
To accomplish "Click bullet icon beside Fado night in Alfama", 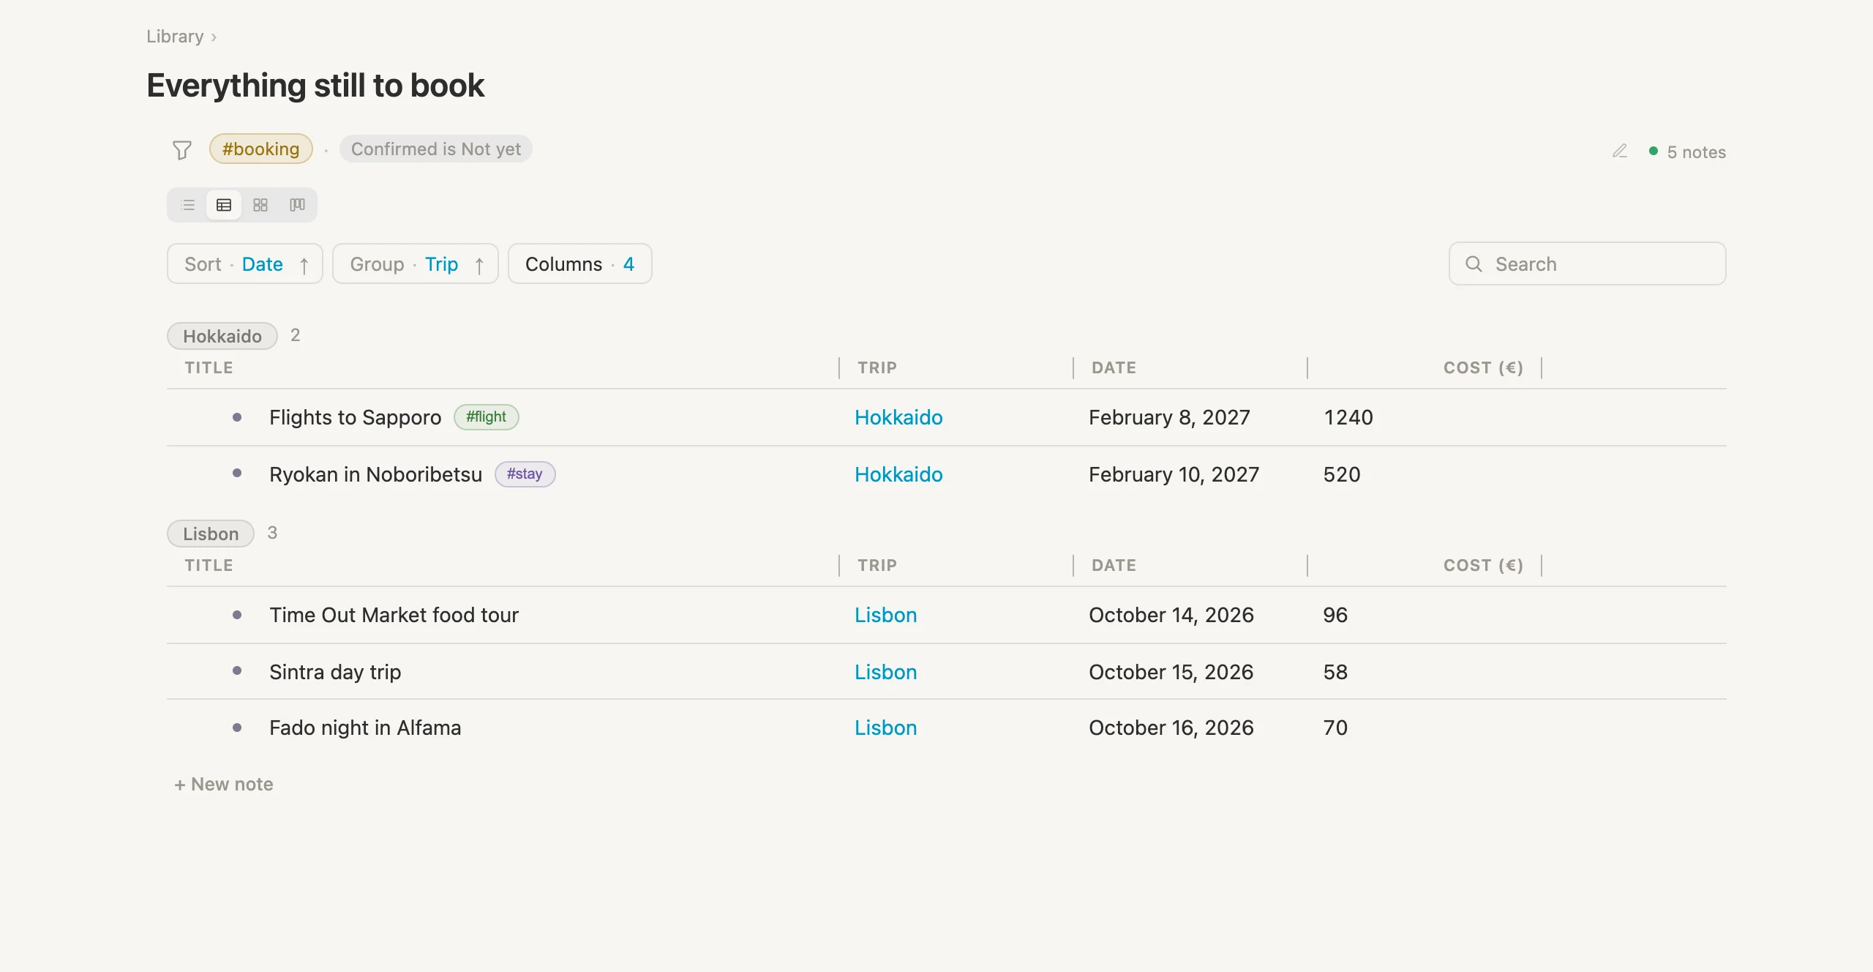I will [237, 728].
